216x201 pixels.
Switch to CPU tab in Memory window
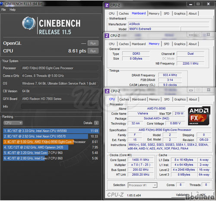pos(111,44)
